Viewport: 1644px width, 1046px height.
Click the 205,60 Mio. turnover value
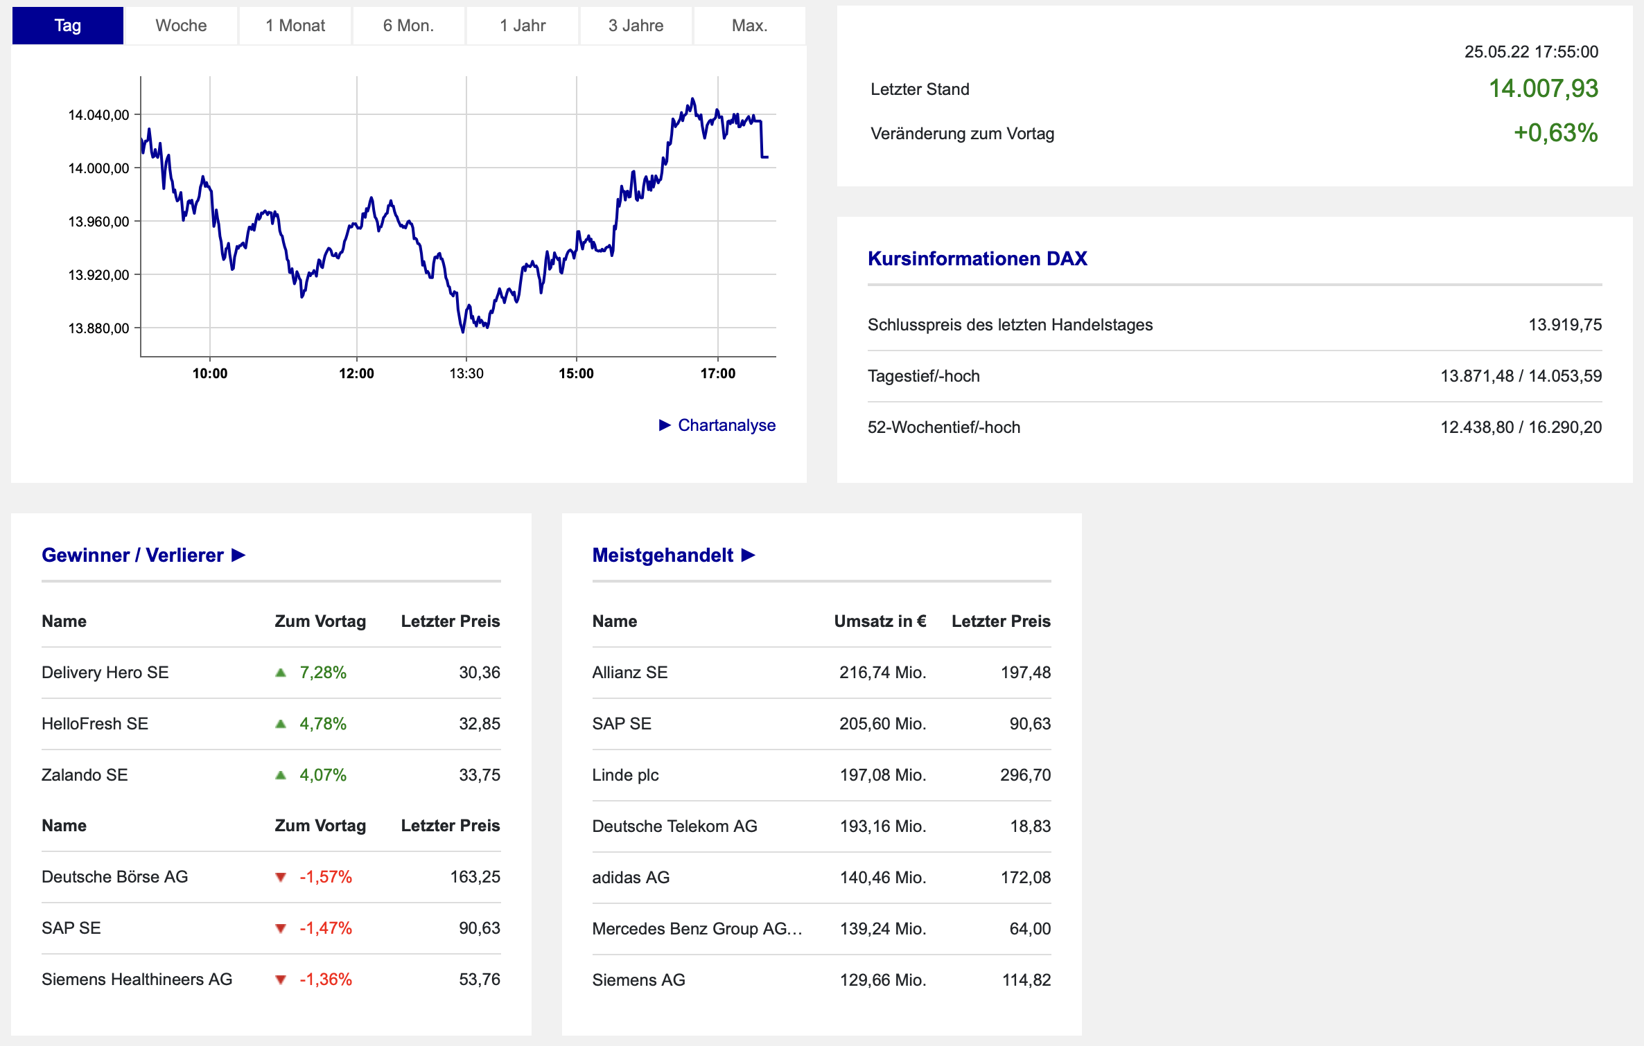[883, 724]
